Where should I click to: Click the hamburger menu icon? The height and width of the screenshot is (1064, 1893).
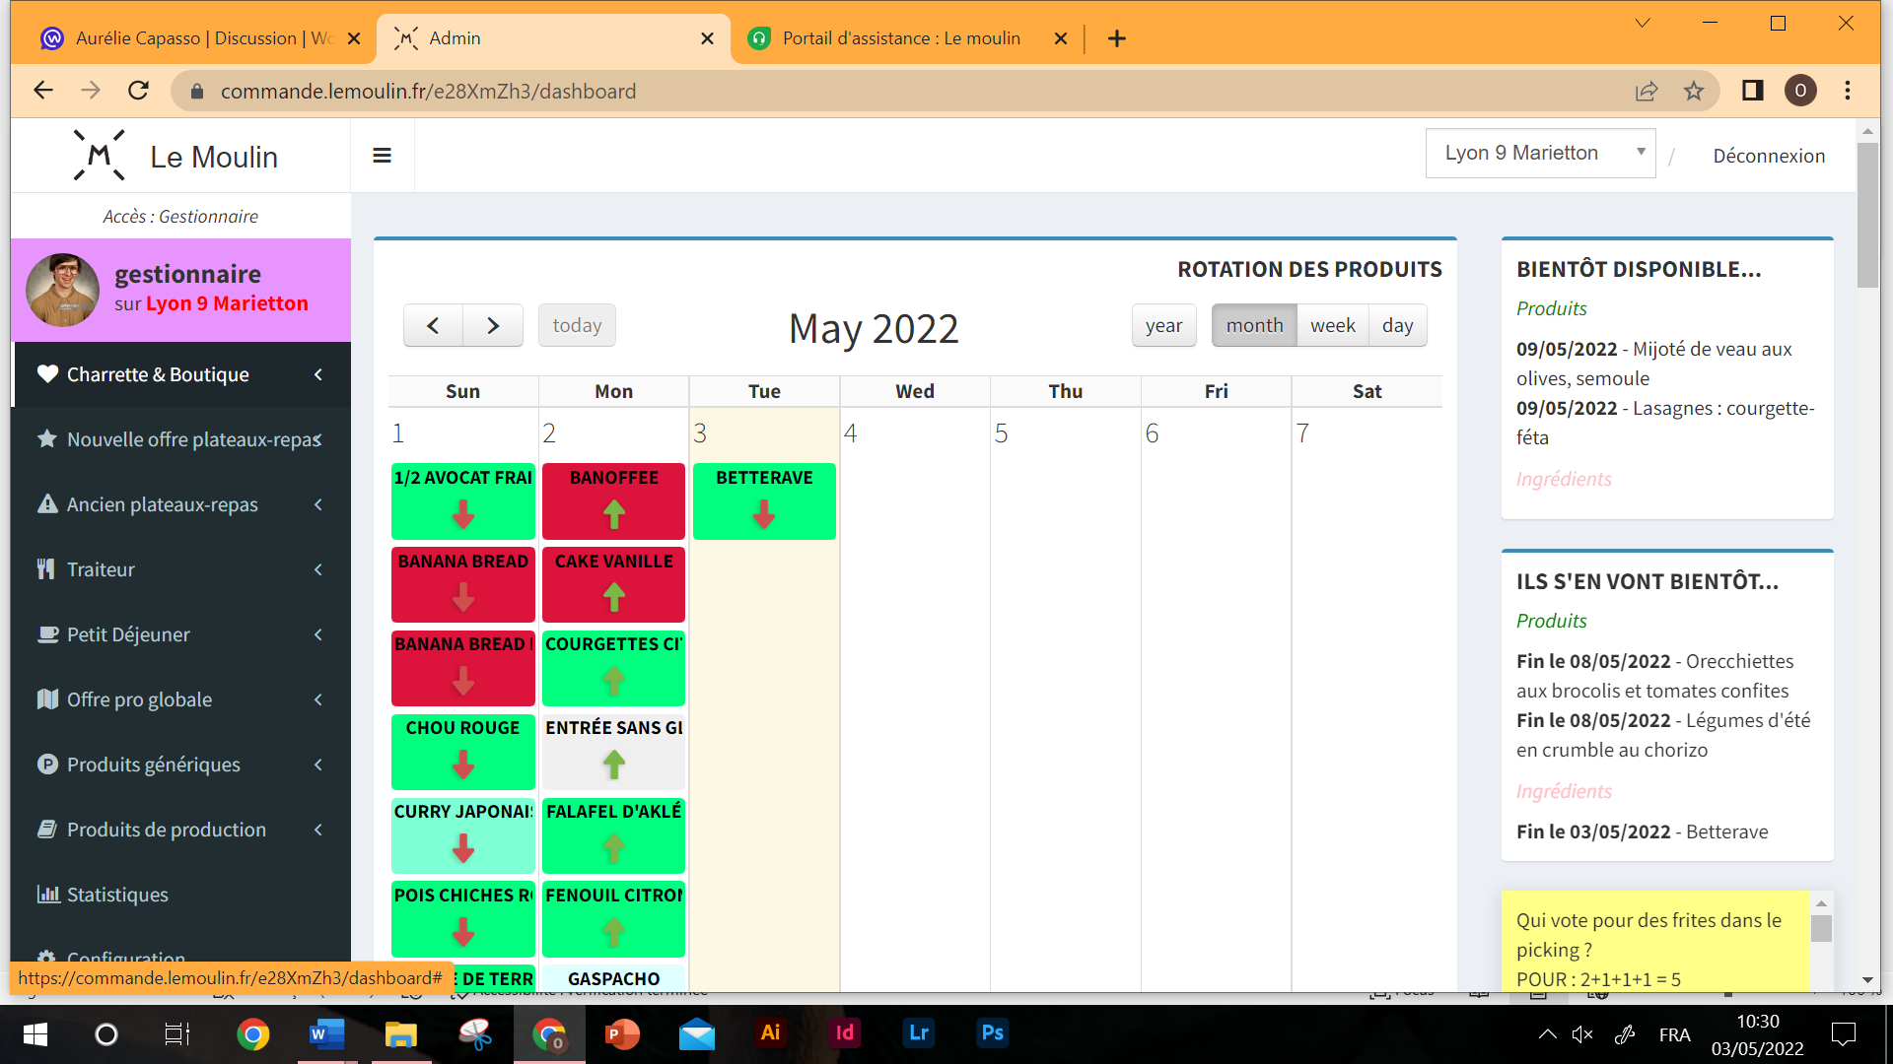click(382, 156)
